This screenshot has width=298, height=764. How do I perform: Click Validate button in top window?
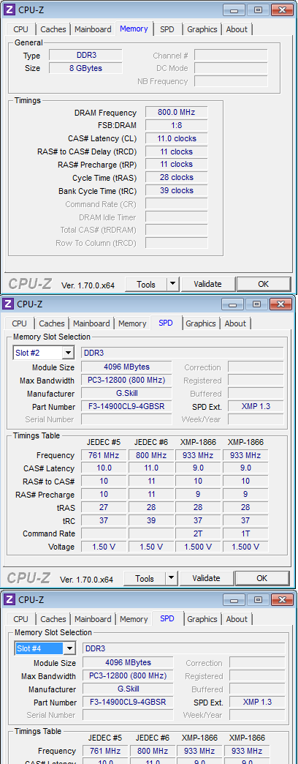pyautogui.click(x=207, y=284)
